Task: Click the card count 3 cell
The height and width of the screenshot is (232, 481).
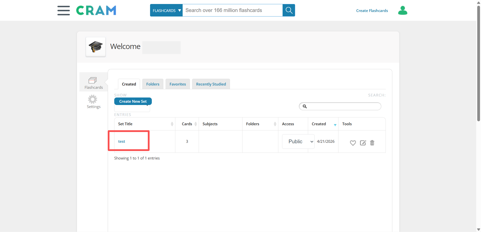Action: pyautogui.click(x=187, y=141)
